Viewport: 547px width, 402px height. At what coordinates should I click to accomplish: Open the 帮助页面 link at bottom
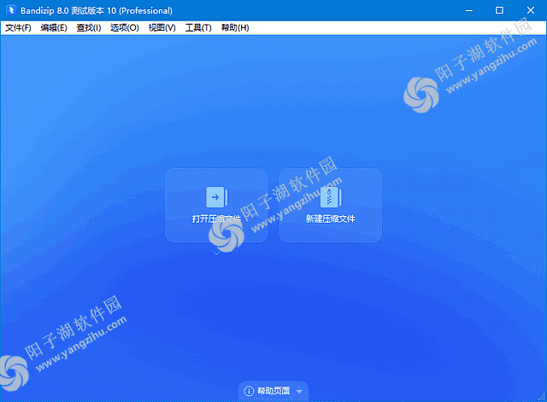pyautogui.click(x=273, y=391)
